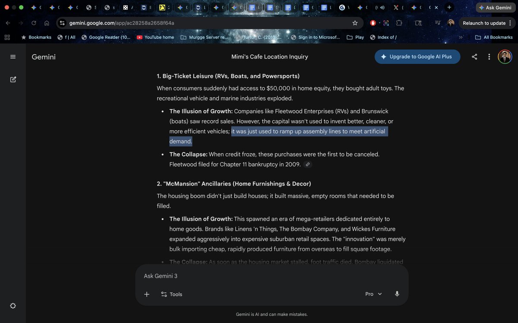Share the conversation using the share icon

click(x=474, y=57)
